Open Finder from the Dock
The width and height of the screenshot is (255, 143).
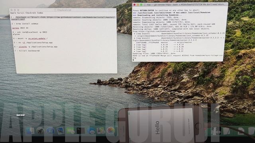click(30, 131)
